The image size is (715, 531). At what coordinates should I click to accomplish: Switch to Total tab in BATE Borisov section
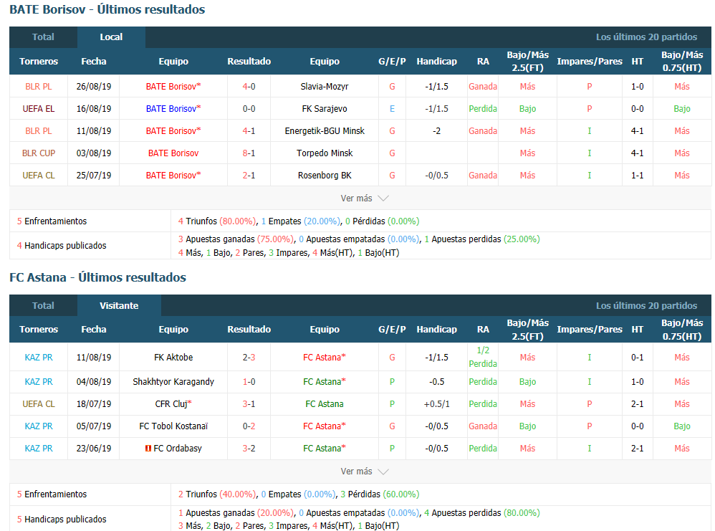43,37
